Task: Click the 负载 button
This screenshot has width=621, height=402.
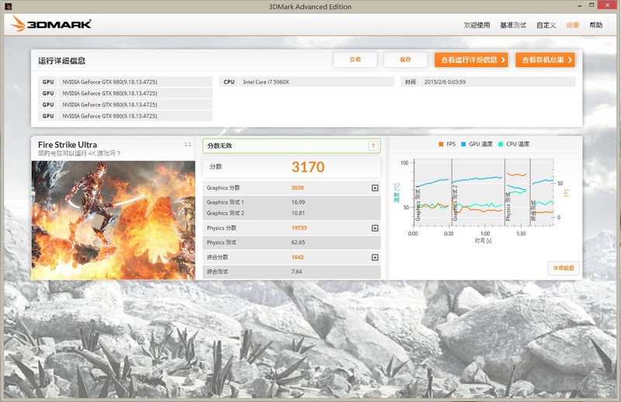Action: coord(356,60)
